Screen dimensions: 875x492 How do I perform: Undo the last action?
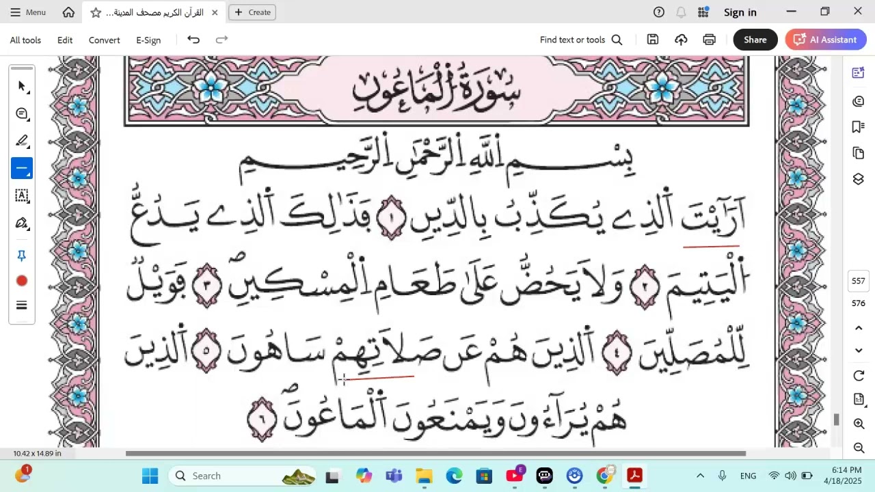click(x=193, y=40)
